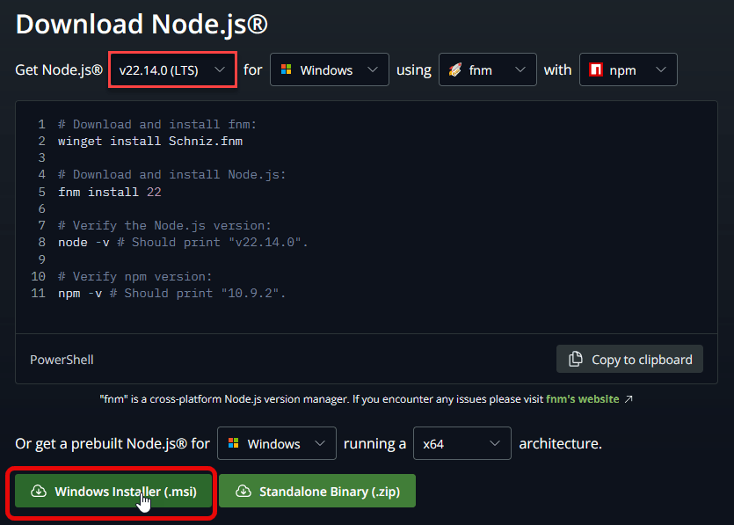Click the download icon on Windows Installer button

[38, 492]
